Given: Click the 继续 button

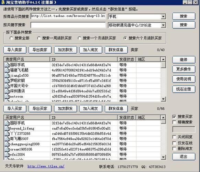Looking at the screenshot, I should click(184, 60).
